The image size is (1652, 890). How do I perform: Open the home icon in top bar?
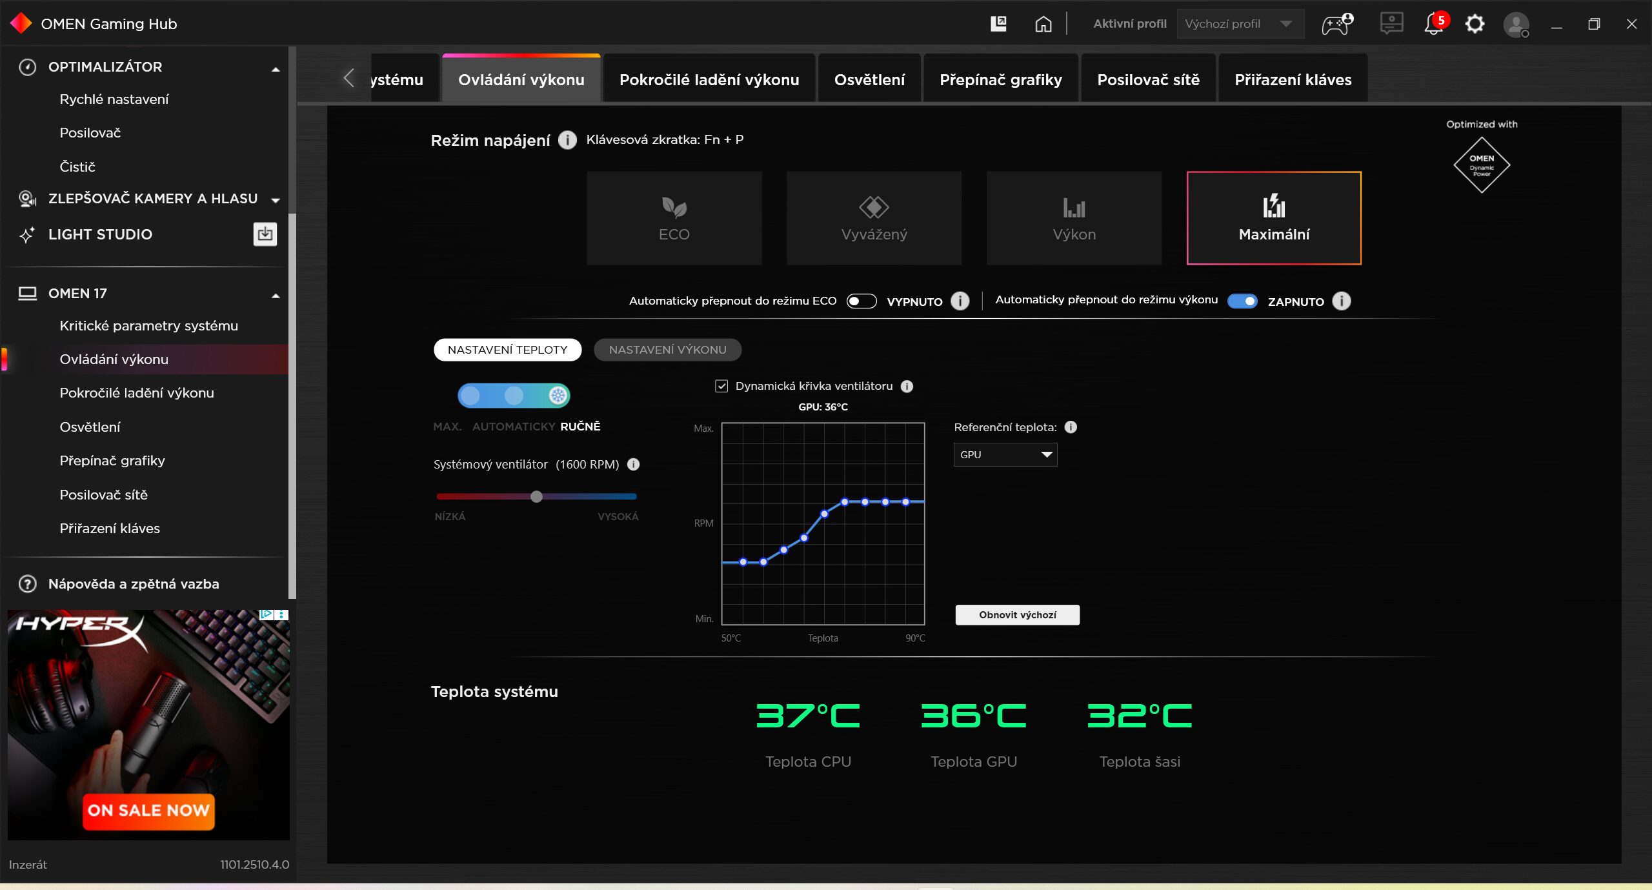coord(1043,24)
